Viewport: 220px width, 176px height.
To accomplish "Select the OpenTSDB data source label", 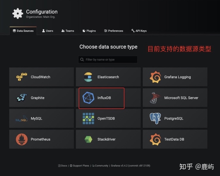I will click(x=106, y=118).
